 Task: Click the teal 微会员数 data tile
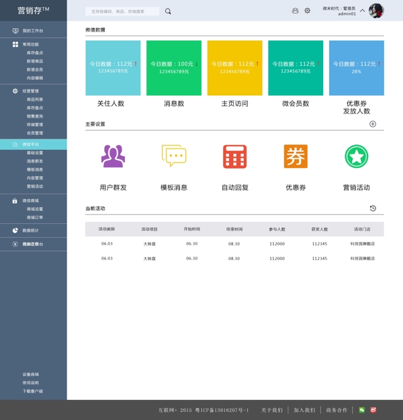click(x=296, y=68)
